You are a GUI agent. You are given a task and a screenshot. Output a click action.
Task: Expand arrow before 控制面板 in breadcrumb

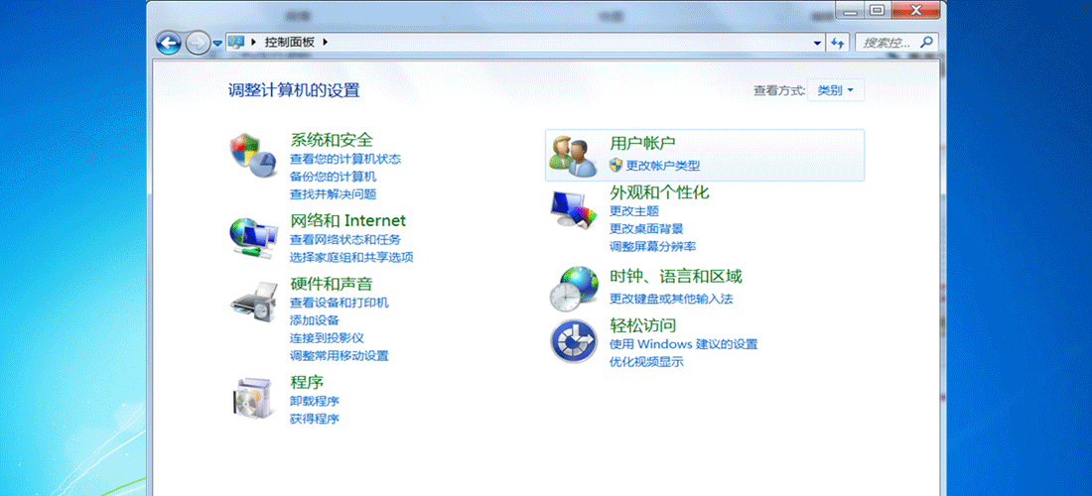254,43
